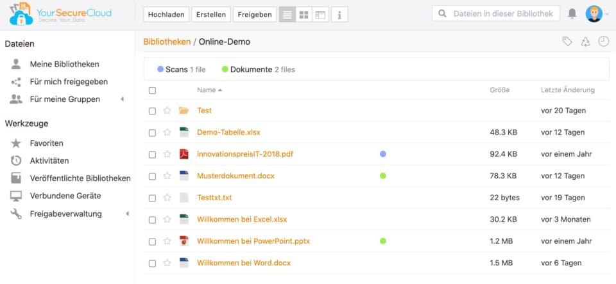The width and height of the screenshot is (616, 284).
Task: Open Verbundene Geräte in sidebar
Action: 65,196
